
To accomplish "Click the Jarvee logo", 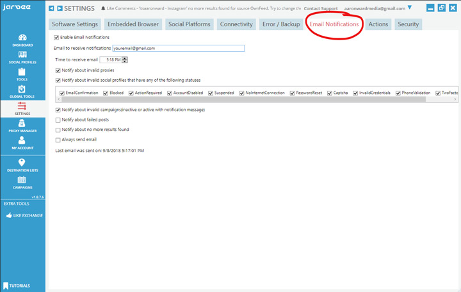I will coord(17,7).
